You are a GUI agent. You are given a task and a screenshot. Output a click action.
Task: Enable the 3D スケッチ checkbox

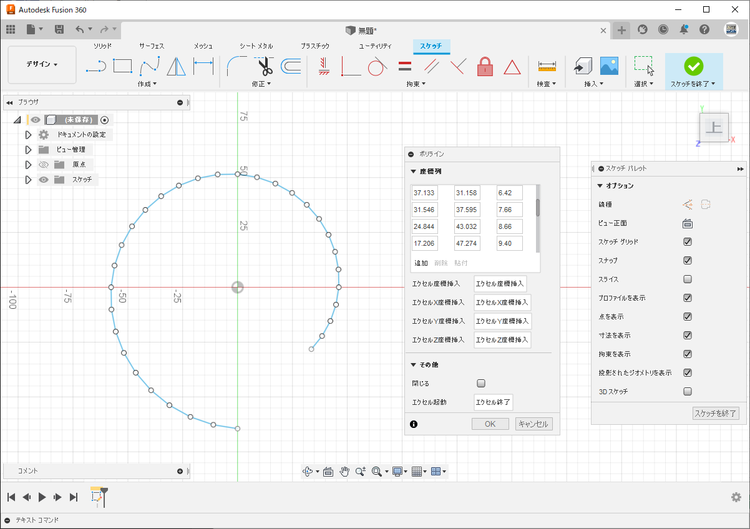pos(688,392)
